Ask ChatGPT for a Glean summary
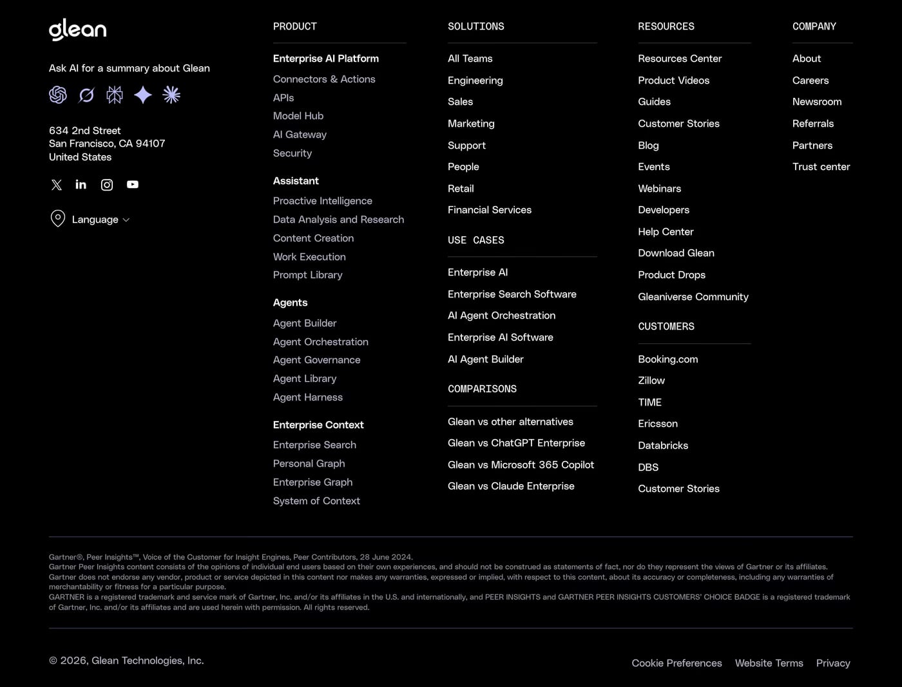Image resolution: width=902 pixels, height=687 pixels. point(58,95)
